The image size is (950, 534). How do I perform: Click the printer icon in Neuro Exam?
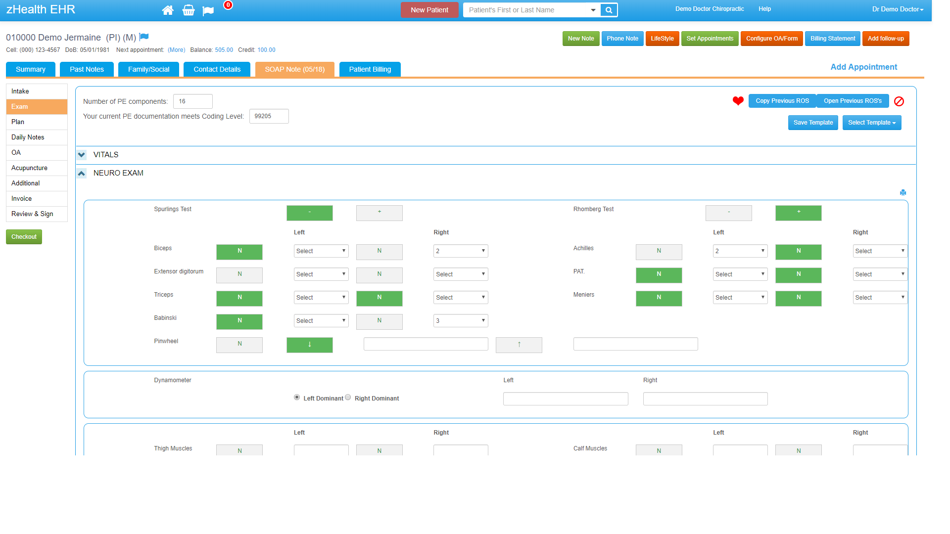[x=903, y=192]
